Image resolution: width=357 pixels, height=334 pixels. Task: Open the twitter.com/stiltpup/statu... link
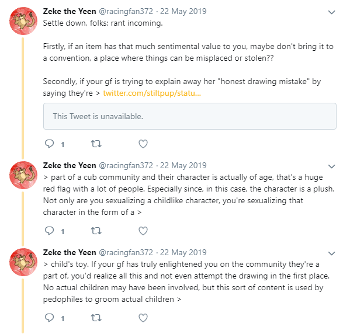click(152, 93)
